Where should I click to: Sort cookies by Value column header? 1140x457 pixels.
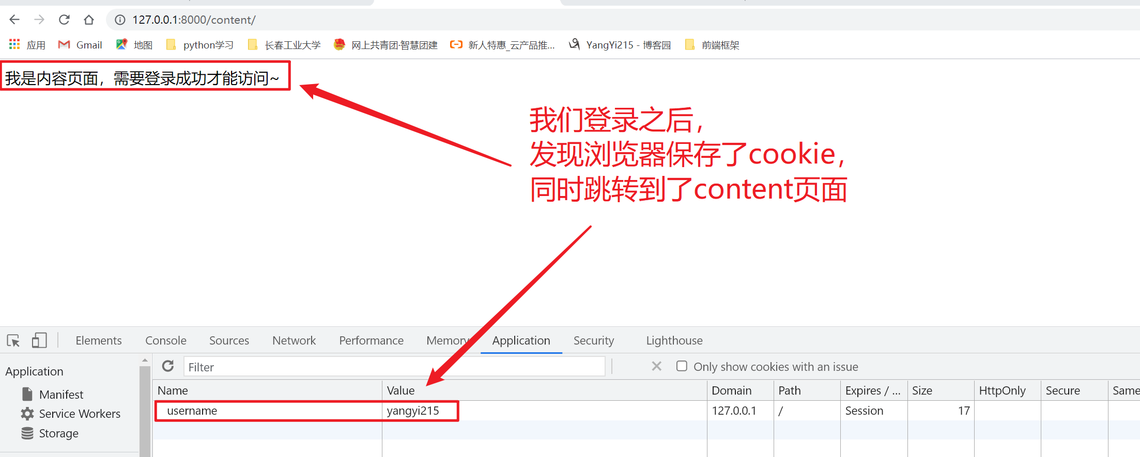pyautogui.click(x=545, y=390)
